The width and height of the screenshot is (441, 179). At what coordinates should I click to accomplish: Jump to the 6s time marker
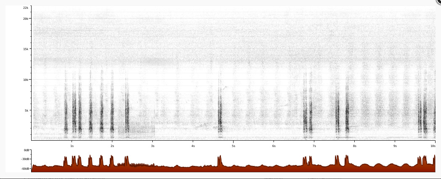coord(274,146)
